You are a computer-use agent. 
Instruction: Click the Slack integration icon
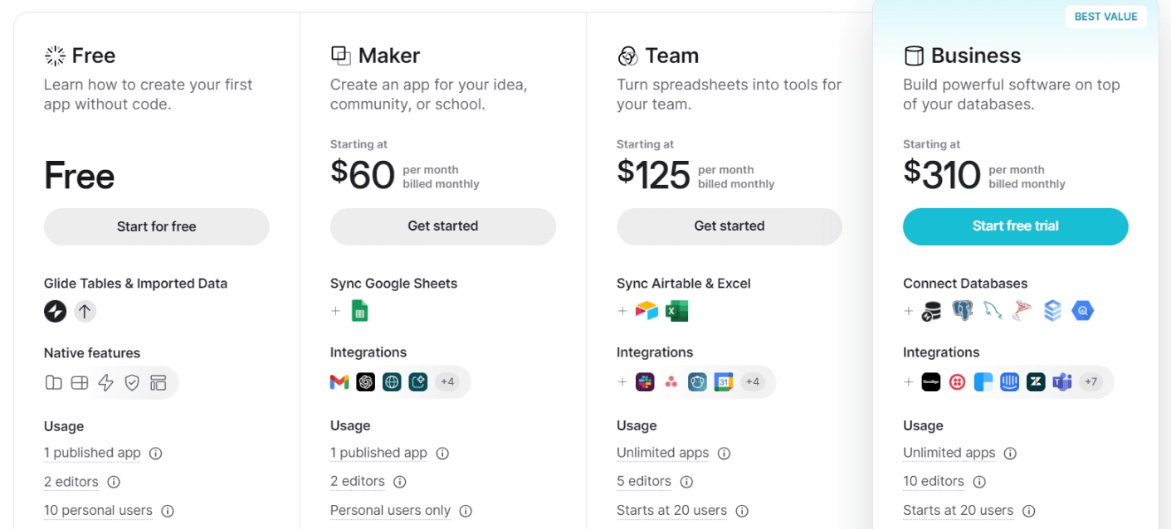(x=645, y=382)
